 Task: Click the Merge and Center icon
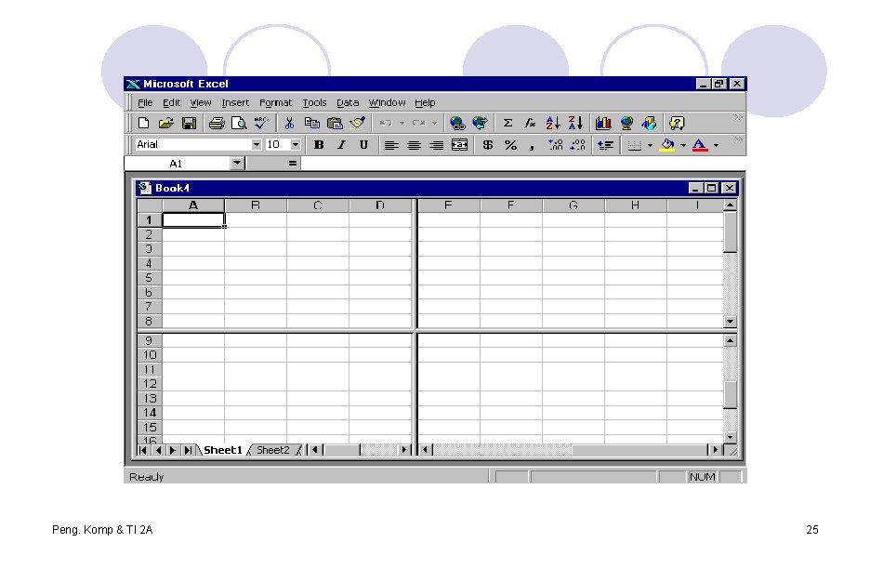pos(459,145)
